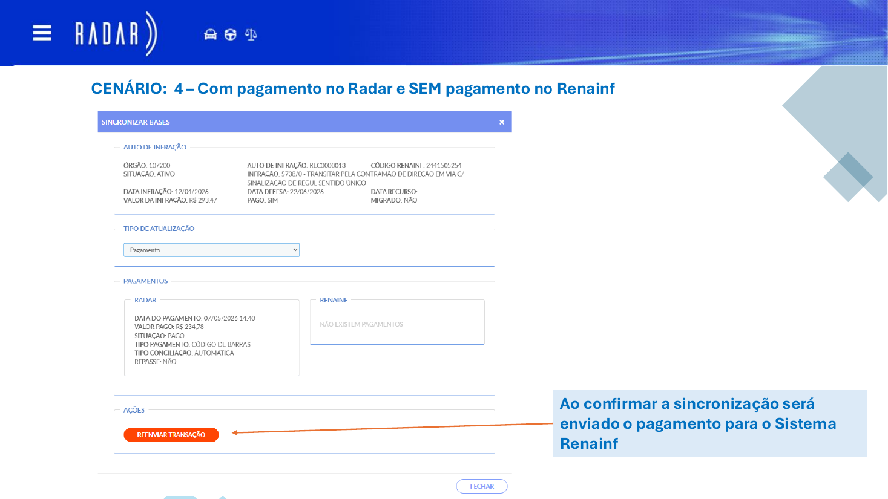Screen dimensions: 888x499
Task: Select VALOR PAGO: R$ 234,78
Action: click(169, 327)
